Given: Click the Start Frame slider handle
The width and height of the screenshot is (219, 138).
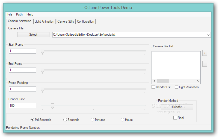Looking at the screenshot, I should [42, 51].
